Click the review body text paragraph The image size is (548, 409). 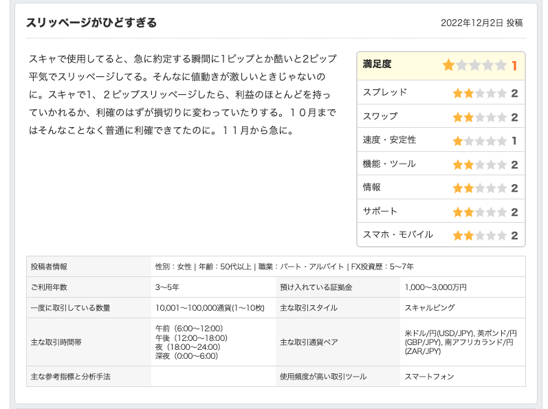(184, 93)
